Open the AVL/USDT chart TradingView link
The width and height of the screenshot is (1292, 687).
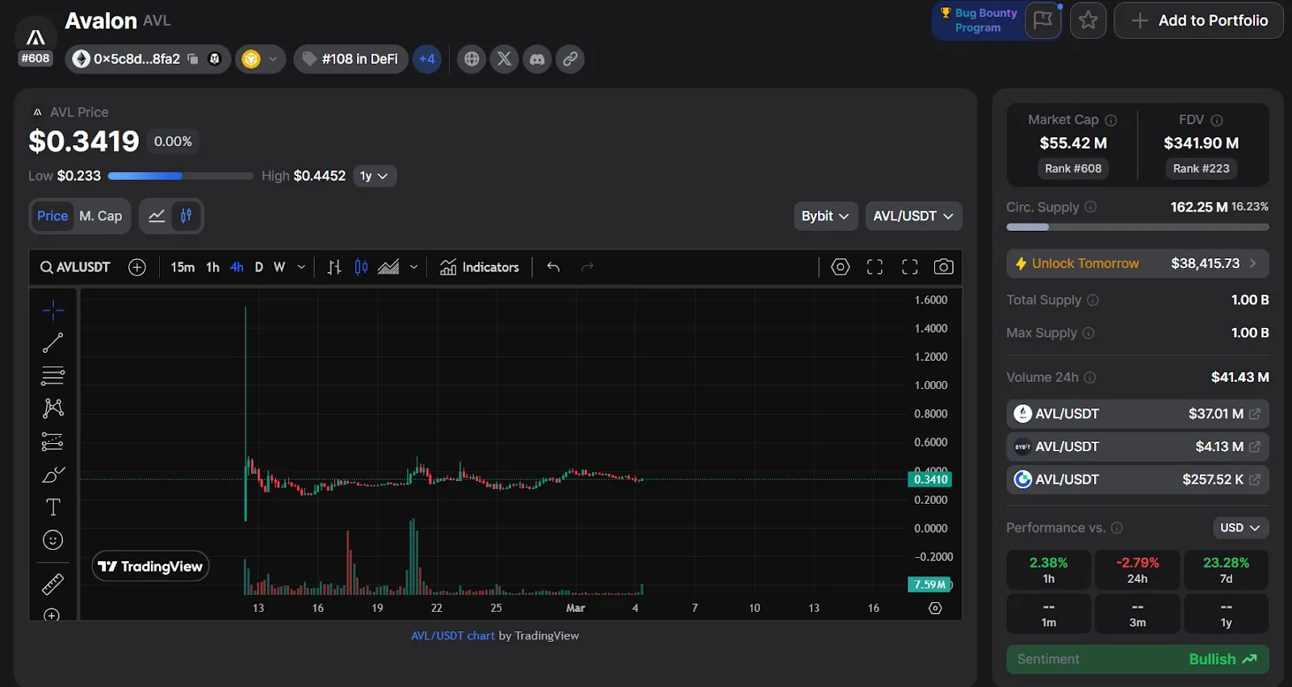[x=452, y=635]
